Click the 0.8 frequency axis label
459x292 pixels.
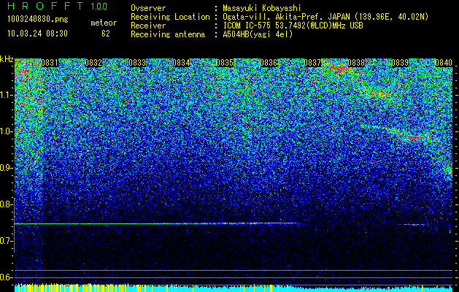pyautogui.click(x=6, y=204)
